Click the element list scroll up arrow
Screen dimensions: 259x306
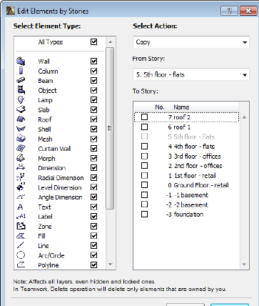point(110,42)
